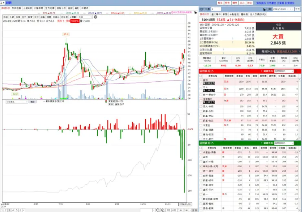This screenshot has width=302, height=212.
Task: Expand page list with + after page 6
Action: (24, 210)
